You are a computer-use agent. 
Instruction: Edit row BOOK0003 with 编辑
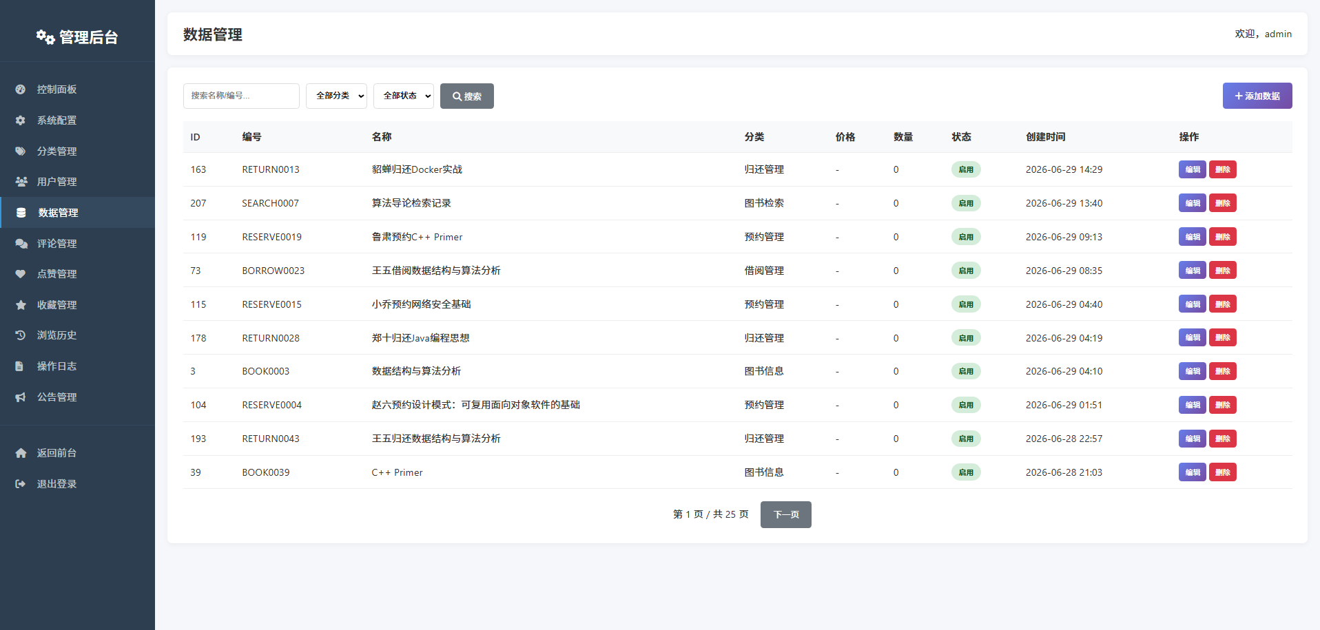[x=1193, y=371]
